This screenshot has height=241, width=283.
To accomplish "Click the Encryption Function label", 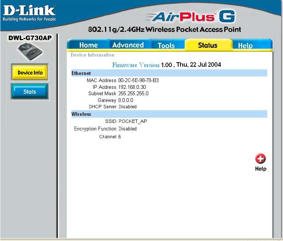I will point(95,129).
